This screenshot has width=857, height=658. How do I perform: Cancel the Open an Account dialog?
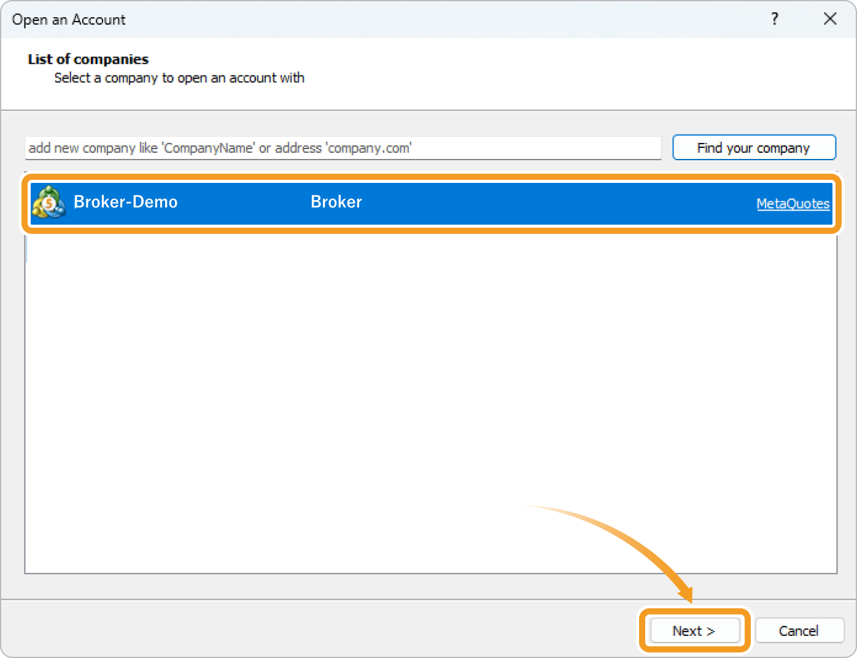point(799,630)
